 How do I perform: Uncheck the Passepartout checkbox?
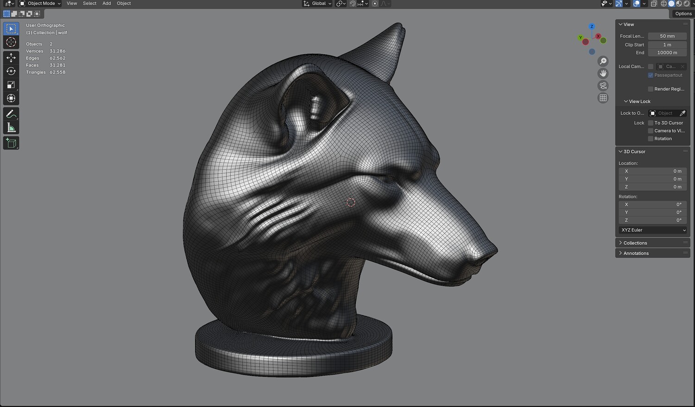651,75
